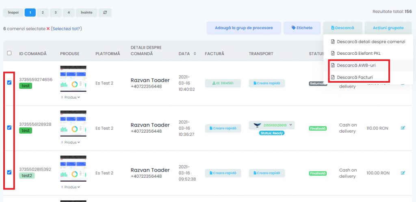Open the AWB 2150100120019 dropdown arrow
This screenshot has height=202, width=416.
click(291, 125)
